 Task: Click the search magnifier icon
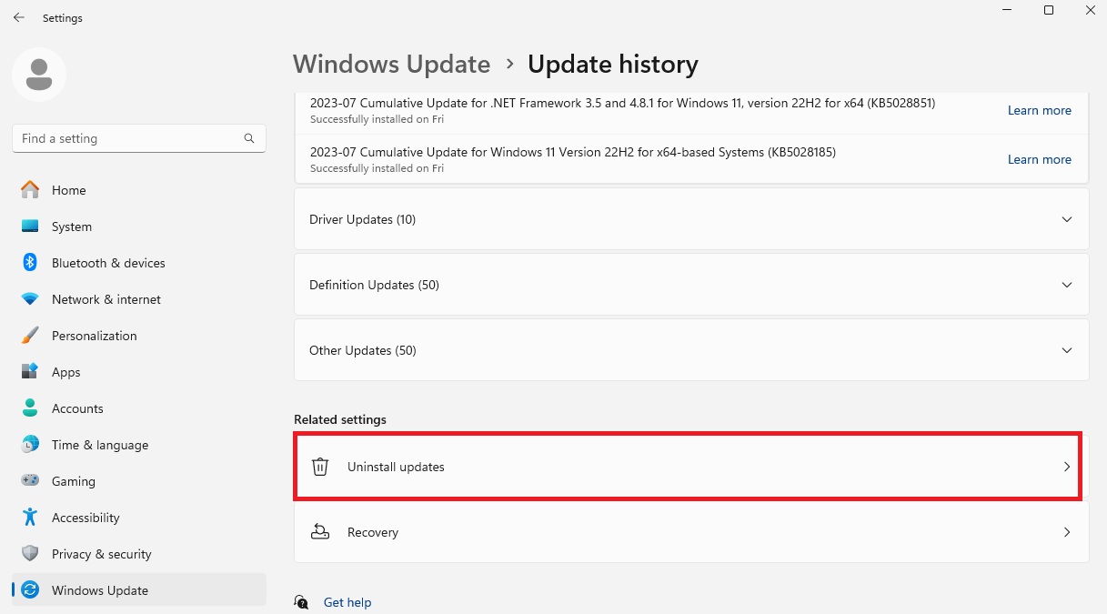tap(249, 138)
